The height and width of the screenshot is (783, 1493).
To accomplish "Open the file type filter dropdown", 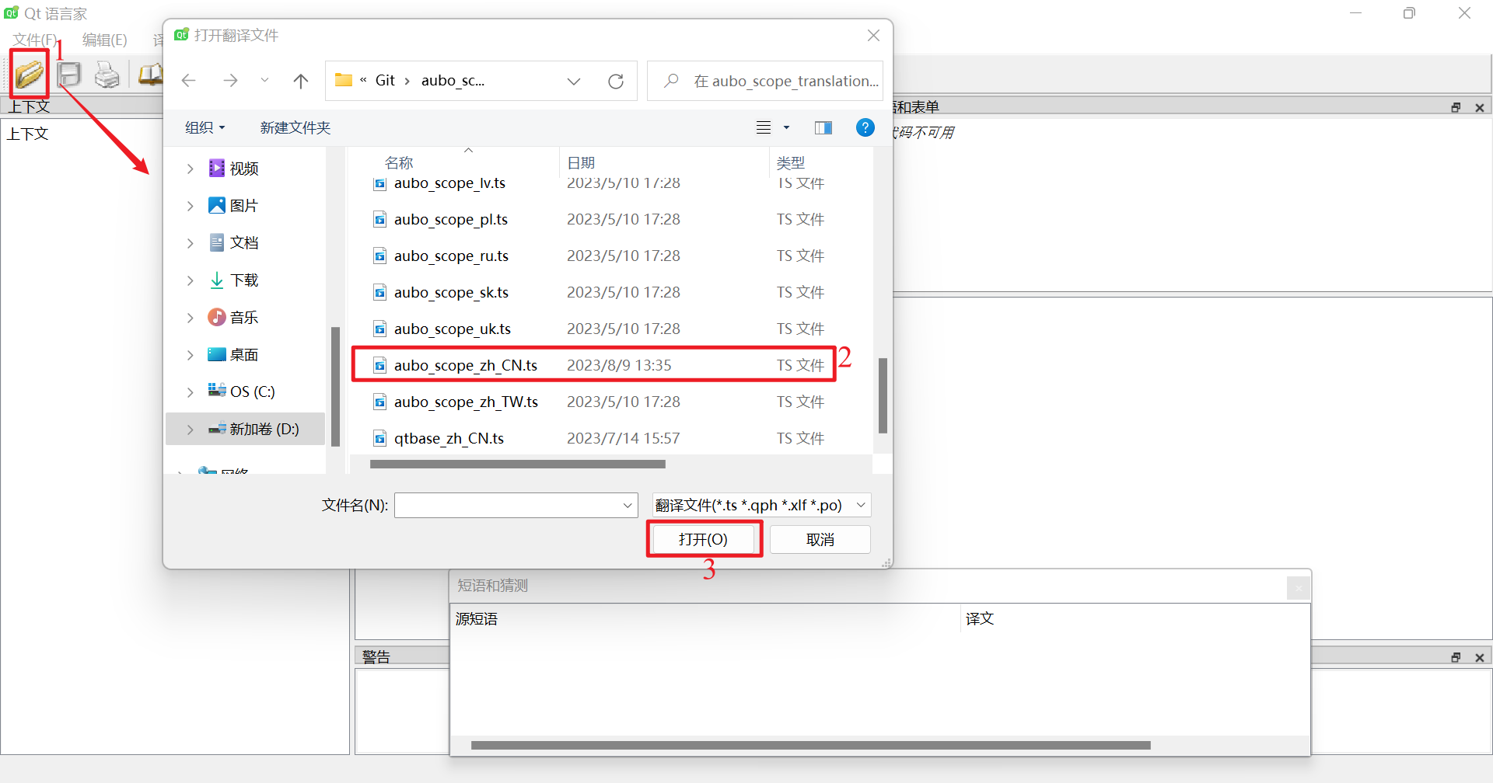I will tap(760, 506).
